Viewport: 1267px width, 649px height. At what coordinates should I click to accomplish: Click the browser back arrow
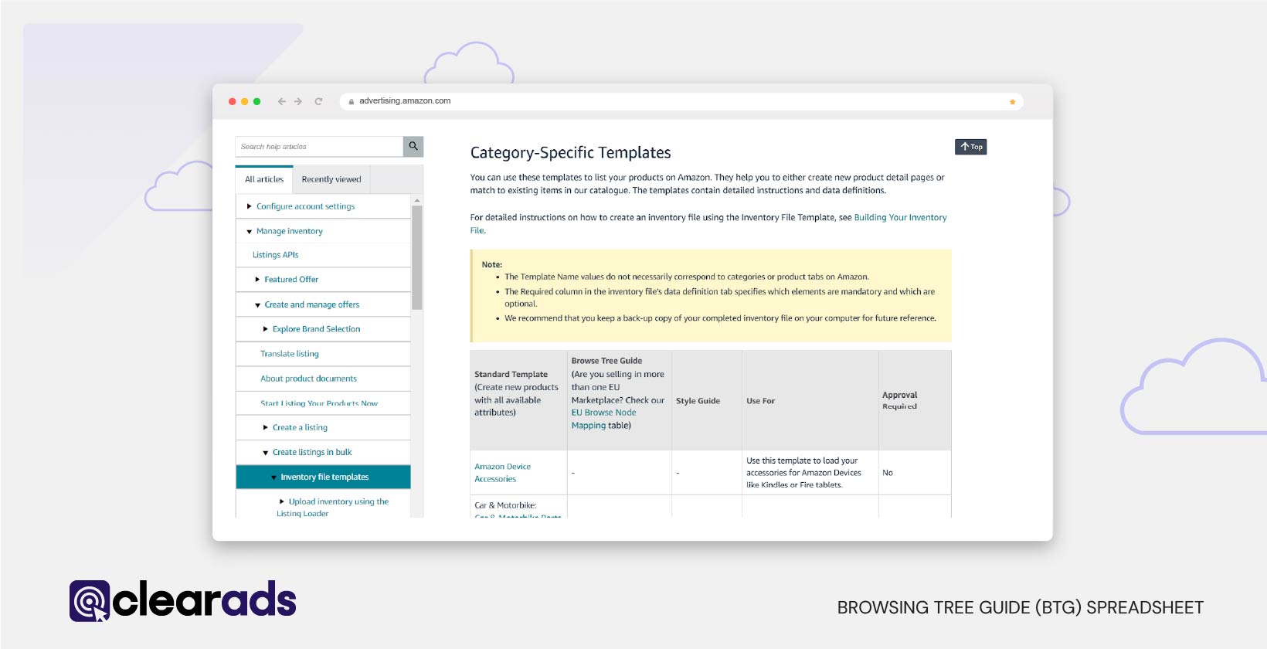click(x=282, y=101)
